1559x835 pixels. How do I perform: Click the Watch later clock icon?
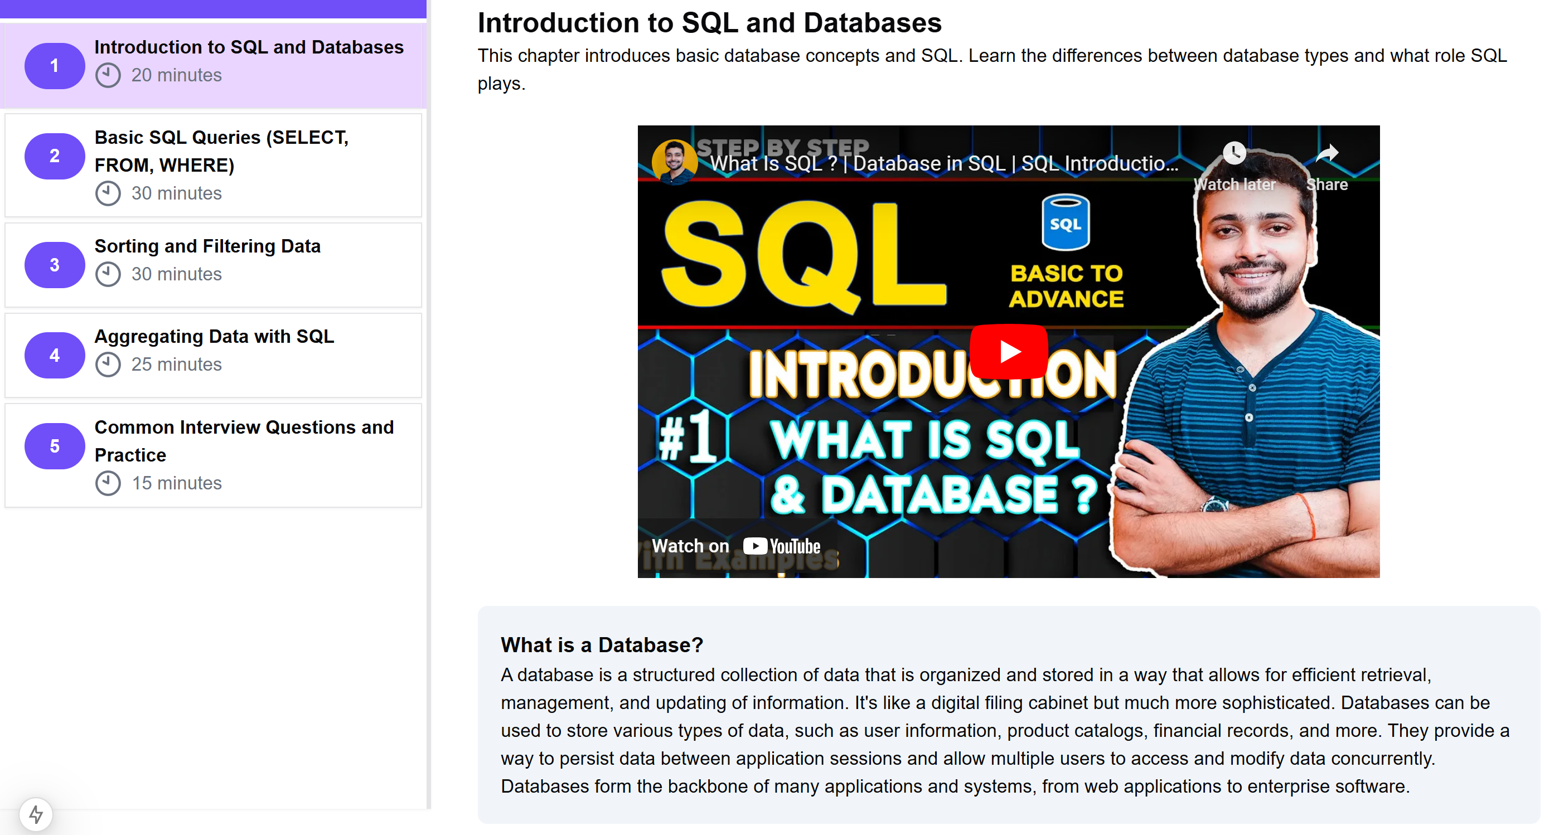click(1234, 154)
